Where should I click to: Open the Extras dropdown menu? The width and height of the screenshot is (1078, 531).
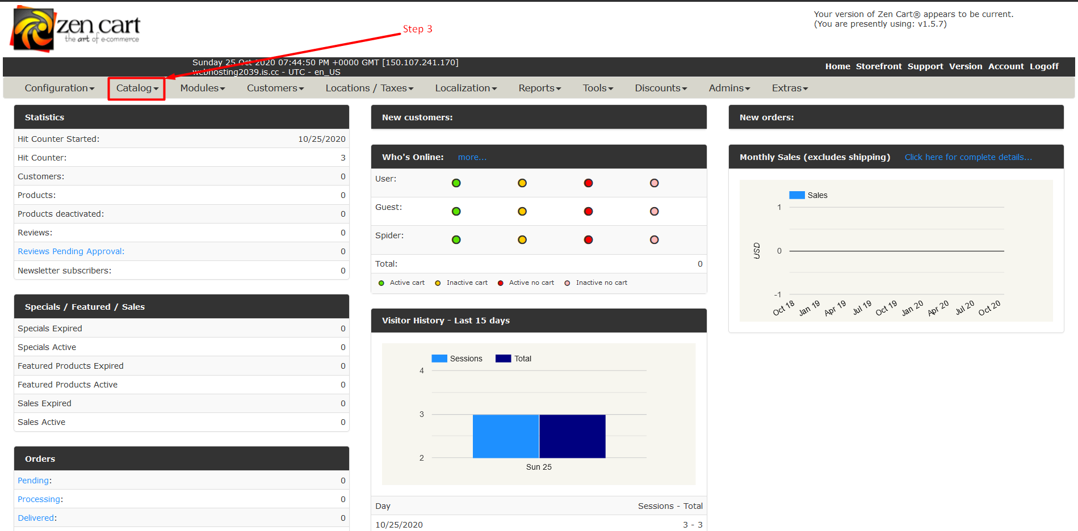point(790,88)
